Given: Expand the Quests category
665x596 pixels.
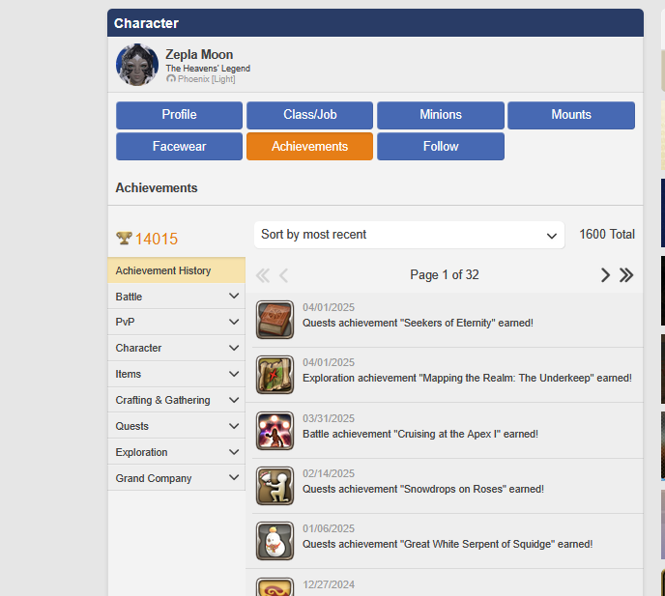Looking at the screenshot, I should click(177, 426).
